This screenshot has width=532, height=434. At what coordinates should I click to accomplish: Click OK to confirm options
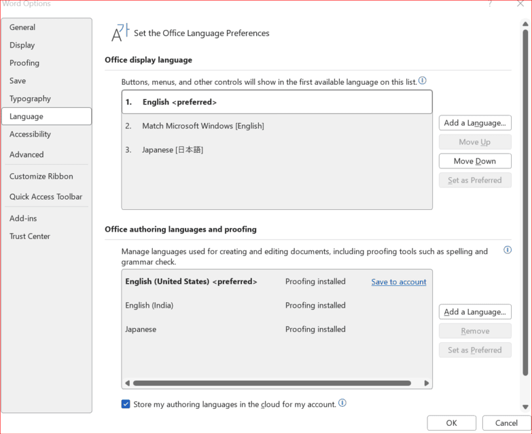click(x=452, y=423)
